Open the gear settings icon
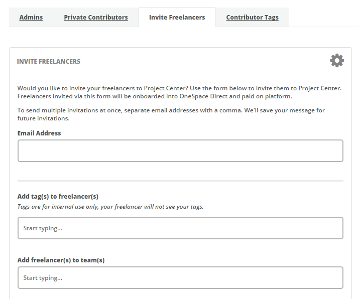Image resolution: width=359 pixels, height=299 pixels. 337,61
